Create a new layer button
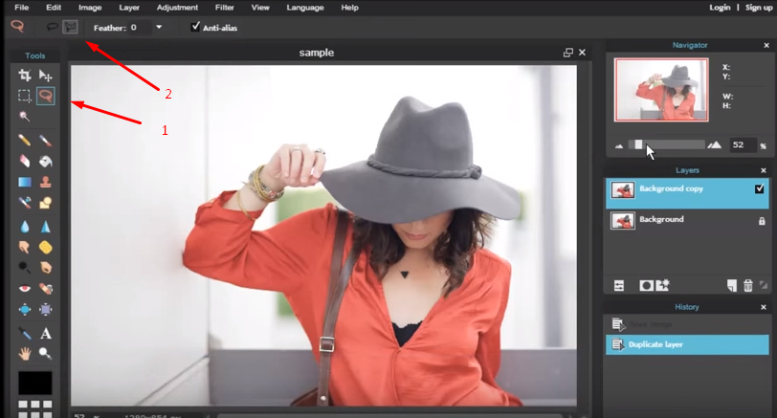This screenshot has height=418, width=777. 731,286
